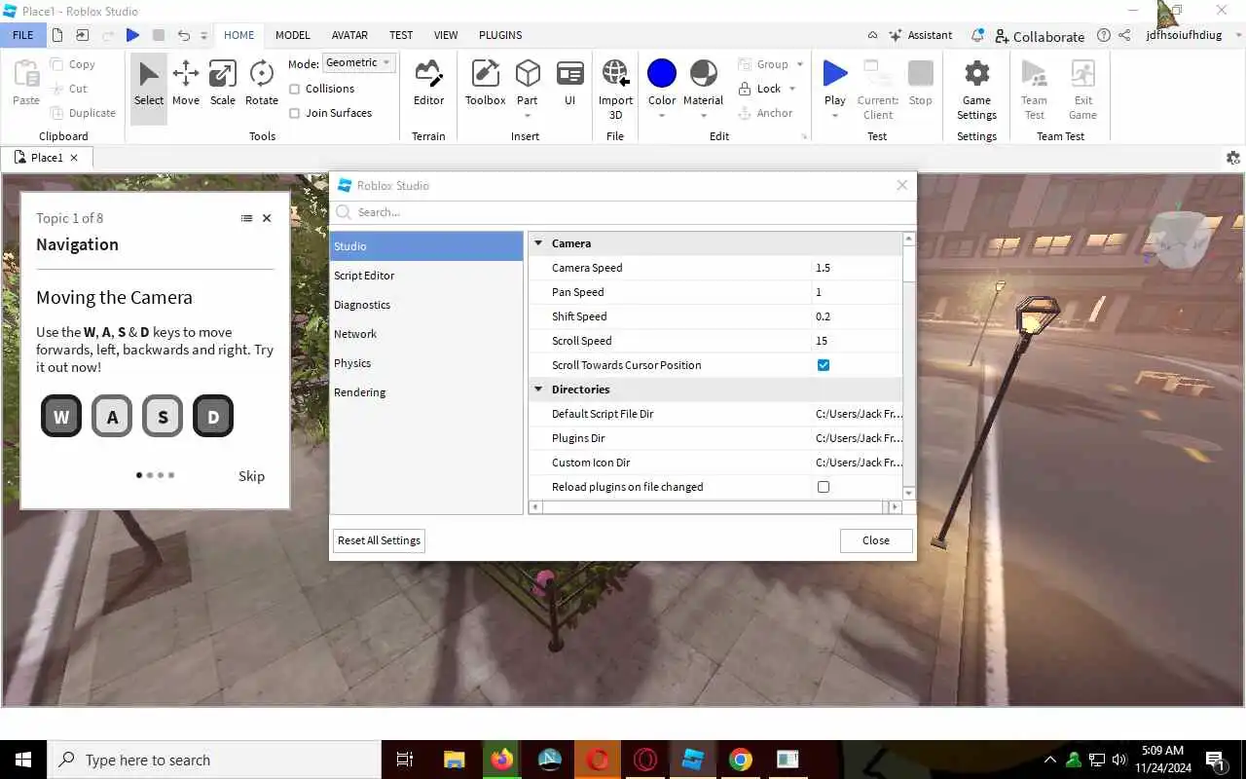Open the Terrain Editor
This screenshot has width=1246, height=779.
click(428, 83)
